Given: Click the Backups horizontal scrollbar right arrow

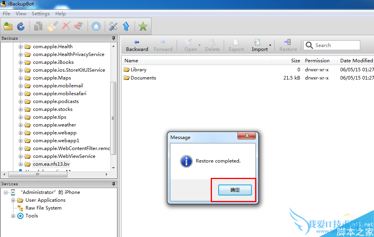Looking at the screenshot, I should pyautogui.click(x=107, y=175).
